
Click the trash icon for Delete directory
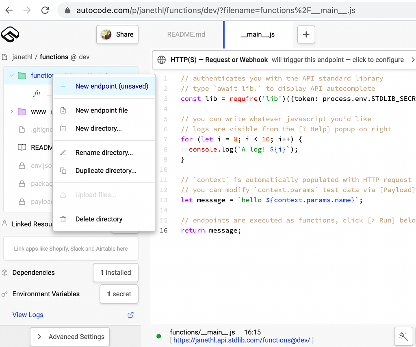point(63,219)
